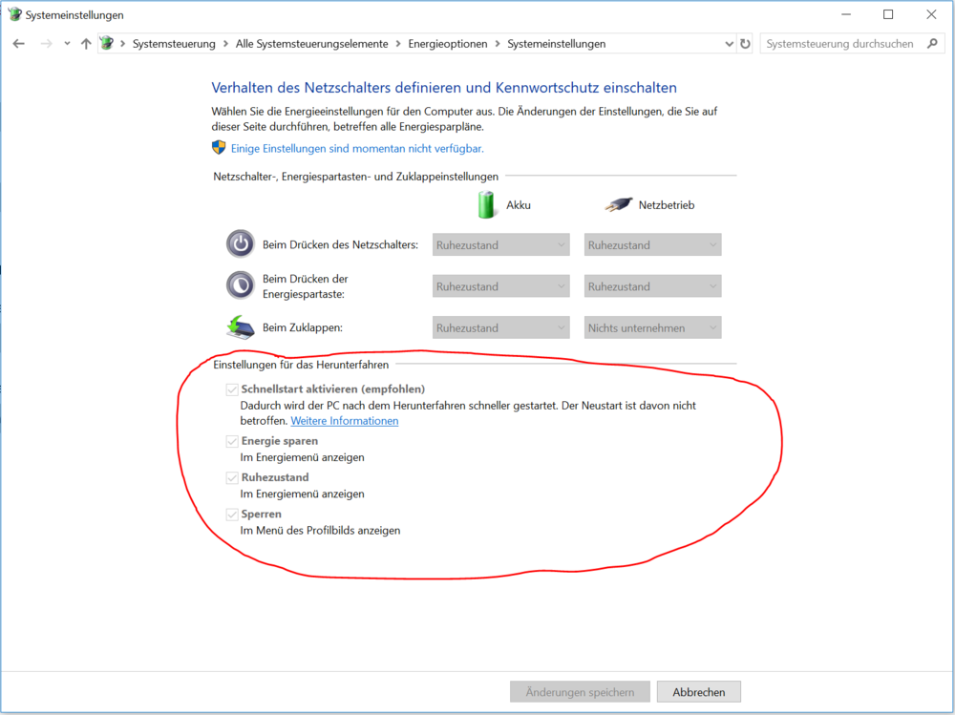The image size is (955, 715).
Task: Toggle Schnellstart aktivieren checkbox
Action: point(232,389)
